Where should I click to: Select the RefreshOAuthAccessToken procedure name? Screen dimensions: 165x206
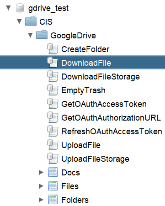[x=112, y=132]
